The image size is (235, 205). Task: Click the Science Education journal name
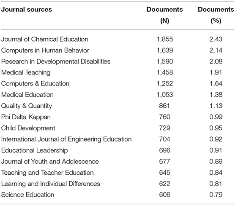coord(28,195)
